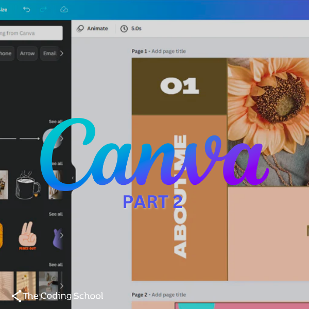
Task: Click Page 1 Add page title field
Action: coord(168,51)
